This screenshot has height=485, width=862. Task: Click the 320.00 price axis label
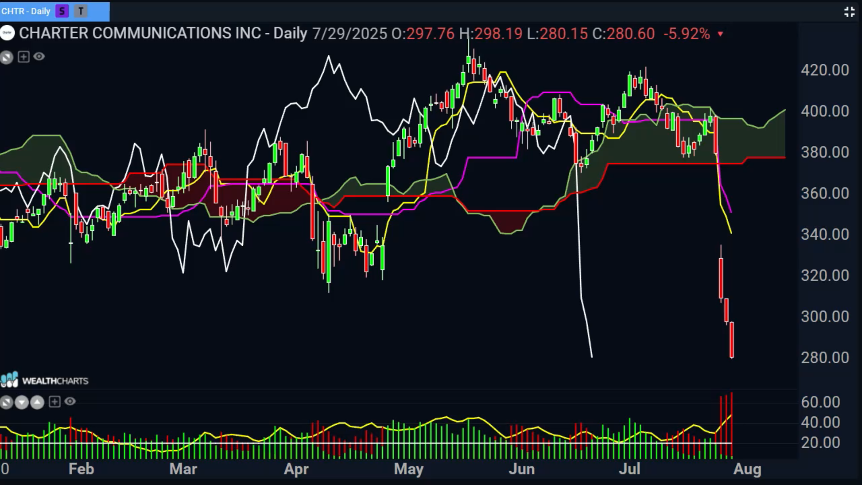coord(825,275)
